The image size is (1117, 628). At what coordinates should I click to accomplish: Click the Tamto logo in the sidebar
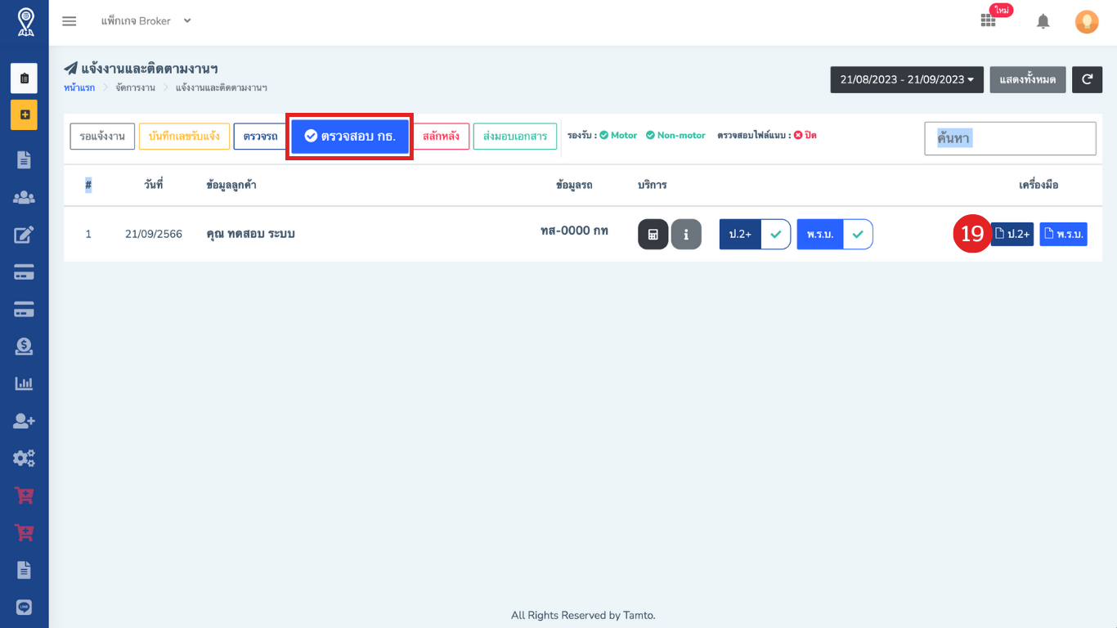pos(25,22)
